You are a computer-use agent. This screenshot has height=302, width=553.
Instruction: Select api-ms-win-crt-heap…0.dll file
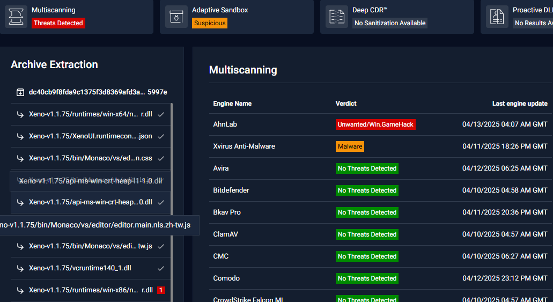(x=91, y=202)
